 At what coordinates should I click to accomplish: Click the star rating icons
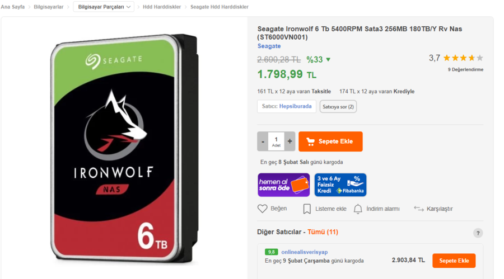pyautogui.click(x=463, y=58)
